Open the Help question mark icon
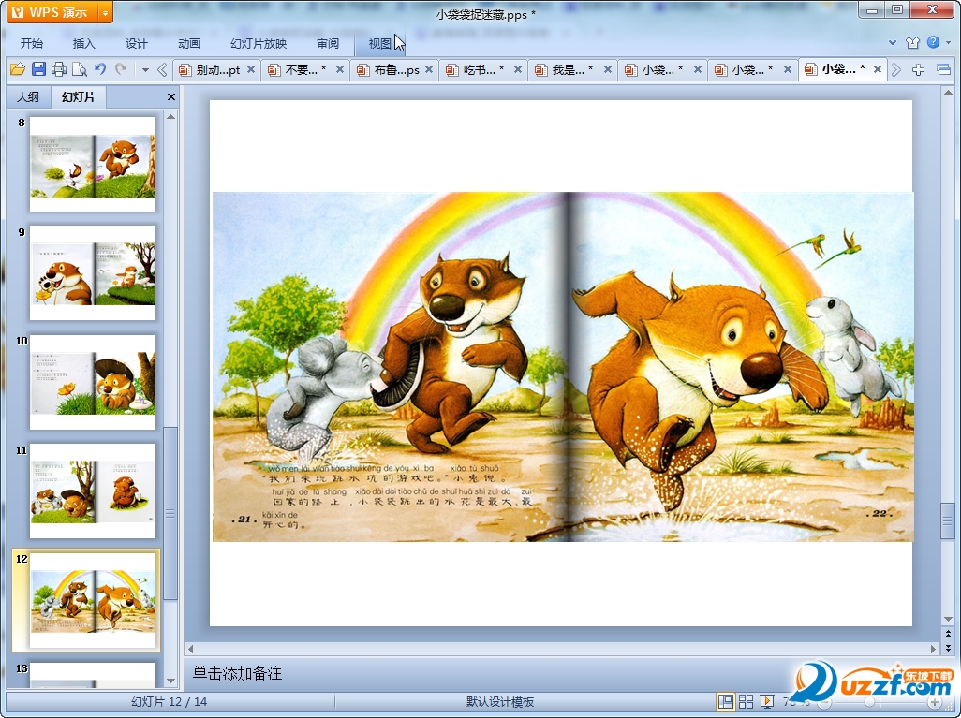Image resolution: width=961 pixels, height=718 pixels. [934, 42]
